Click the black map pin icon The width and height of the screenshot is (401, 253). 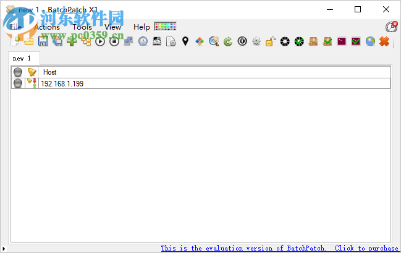[x=185, y=41]
